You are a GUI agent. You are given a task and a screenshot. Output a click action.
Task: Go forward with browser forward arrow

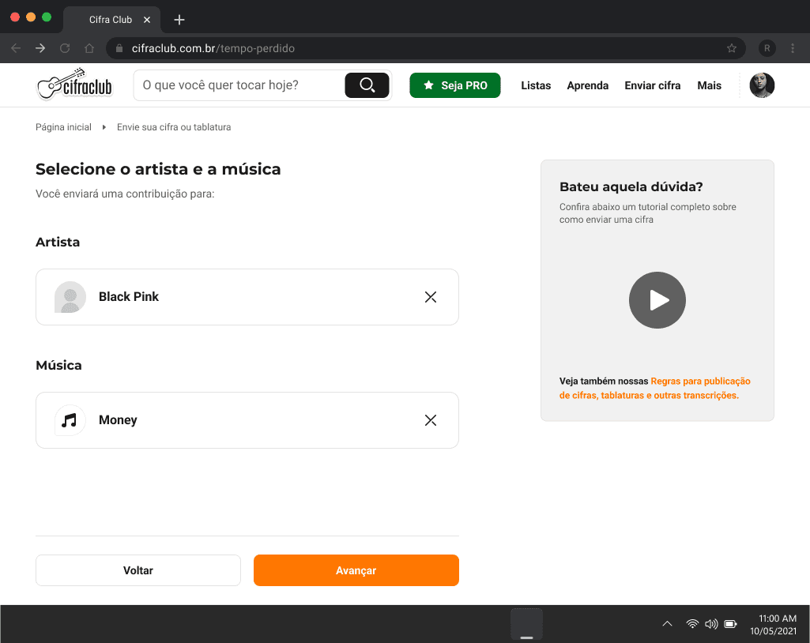(x=40, y=48)
